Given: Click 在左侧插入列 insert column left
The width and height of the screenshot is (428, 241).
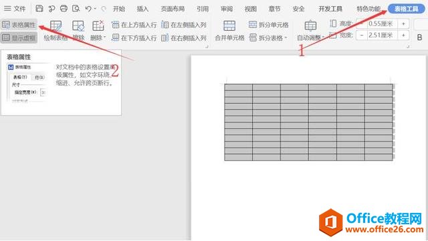Looking at the screenshot, I should [184, 25].
